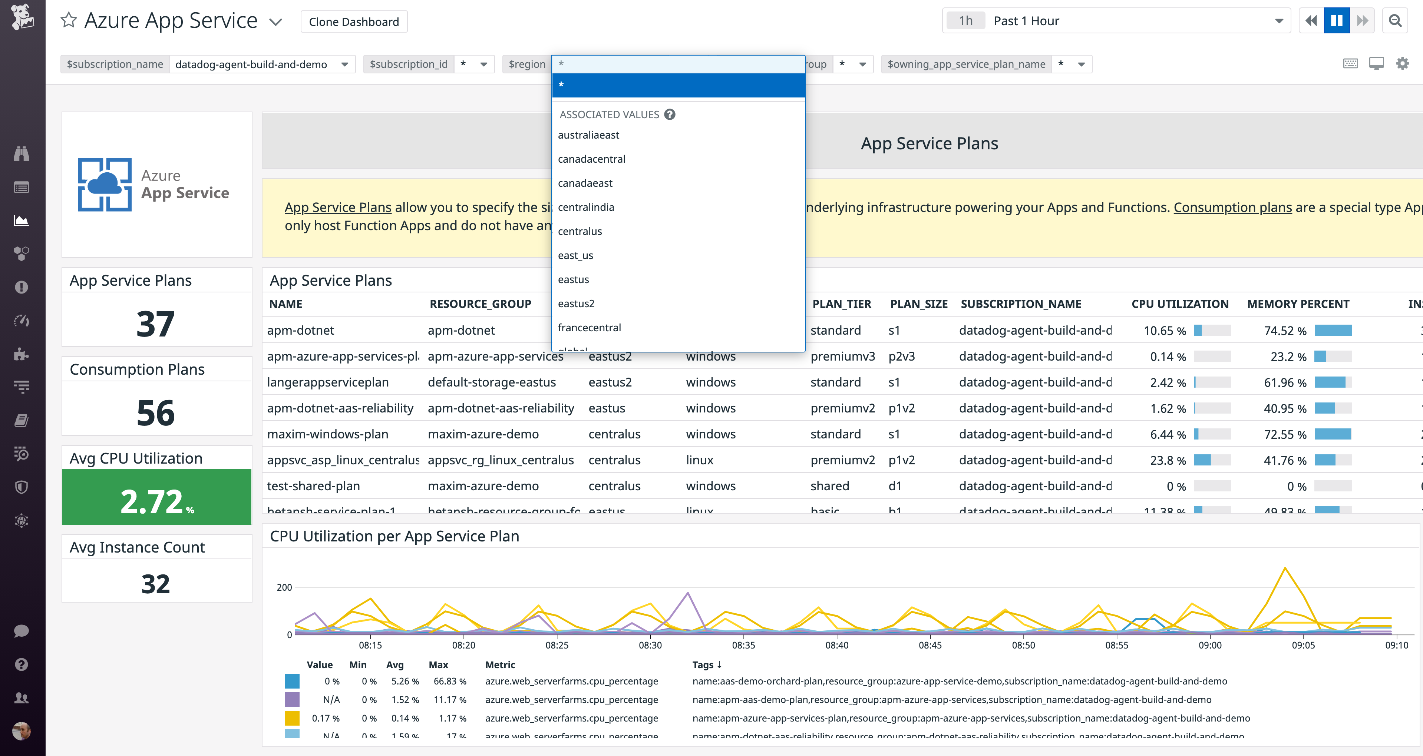
Task: Enable TV/fullscreen mode with monitor icon
Action: coord(1377,63)
